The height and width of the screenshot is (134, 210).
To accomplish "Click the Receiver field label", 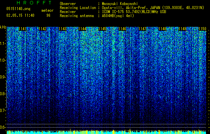I will point(68,12).
